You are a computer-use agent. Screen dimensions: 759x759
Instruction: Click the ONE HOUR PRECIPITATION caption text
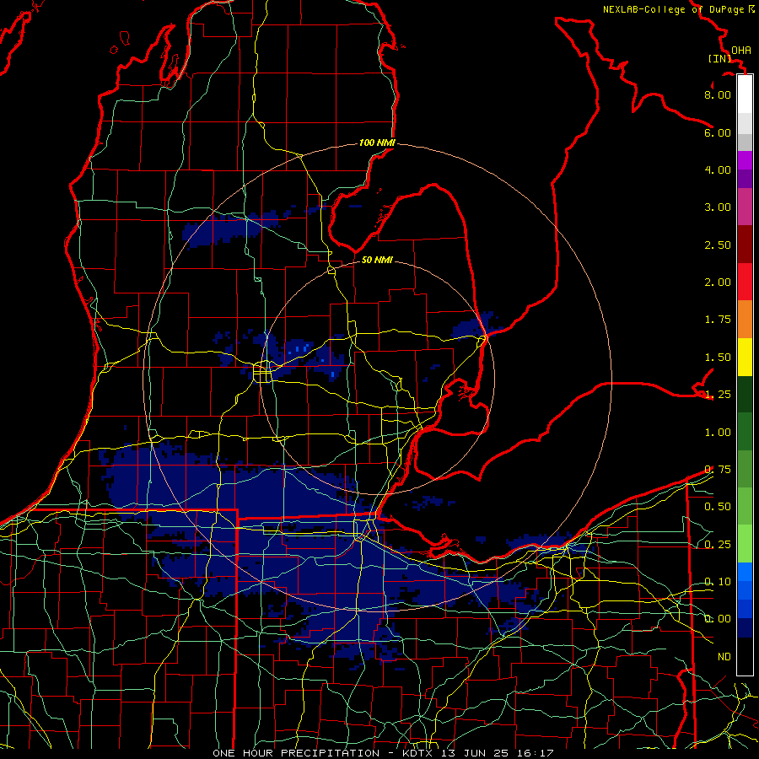(296, 753)
